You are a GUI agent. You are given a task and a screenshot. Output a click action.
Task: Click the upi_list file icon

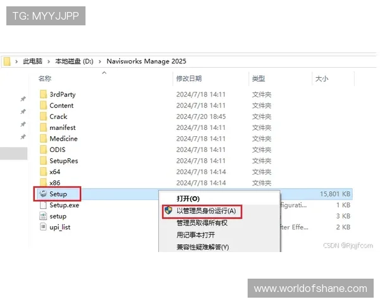pyautogui.click(x=43, y=227)
